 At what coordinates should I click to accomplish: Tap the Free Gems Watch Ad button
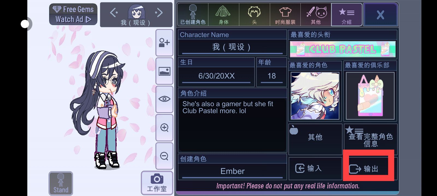pyautogui.click(x=73, y=14)
